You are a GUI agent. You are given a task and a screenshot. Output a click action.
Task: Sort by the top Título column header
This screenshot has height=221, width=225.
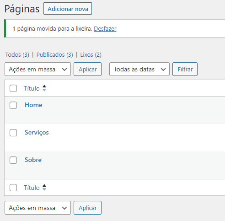tap(32, 88)
